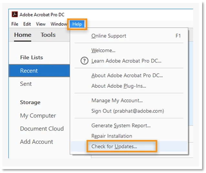
Task: Click Add Account link
Action: [x=36, y=142]
